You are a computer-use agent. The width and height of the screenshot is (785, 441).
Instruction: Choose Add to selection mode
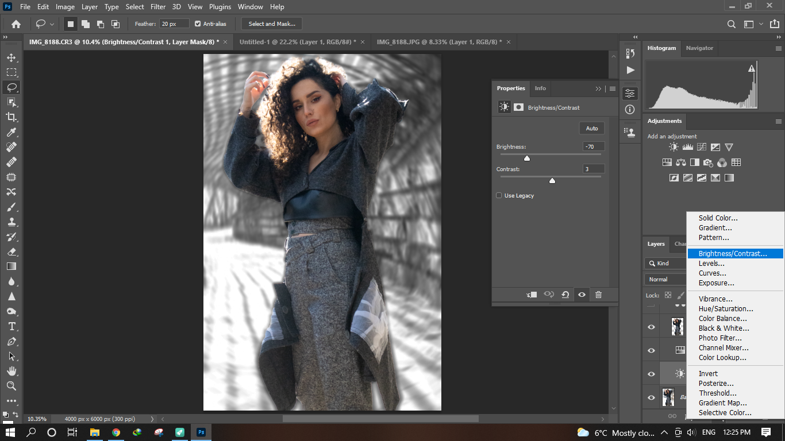click(86, 24)
